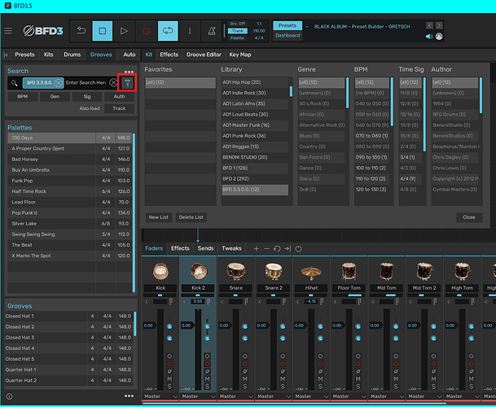Open Snare channel Master output dropdown
This screenshot has width=496, height=407.
[x=235, y=396]
